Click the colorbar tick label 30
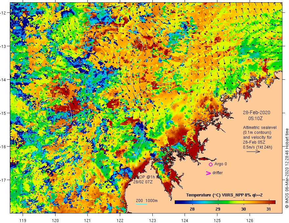This screenshot has width=289, height=223. (x=243, y=209)
